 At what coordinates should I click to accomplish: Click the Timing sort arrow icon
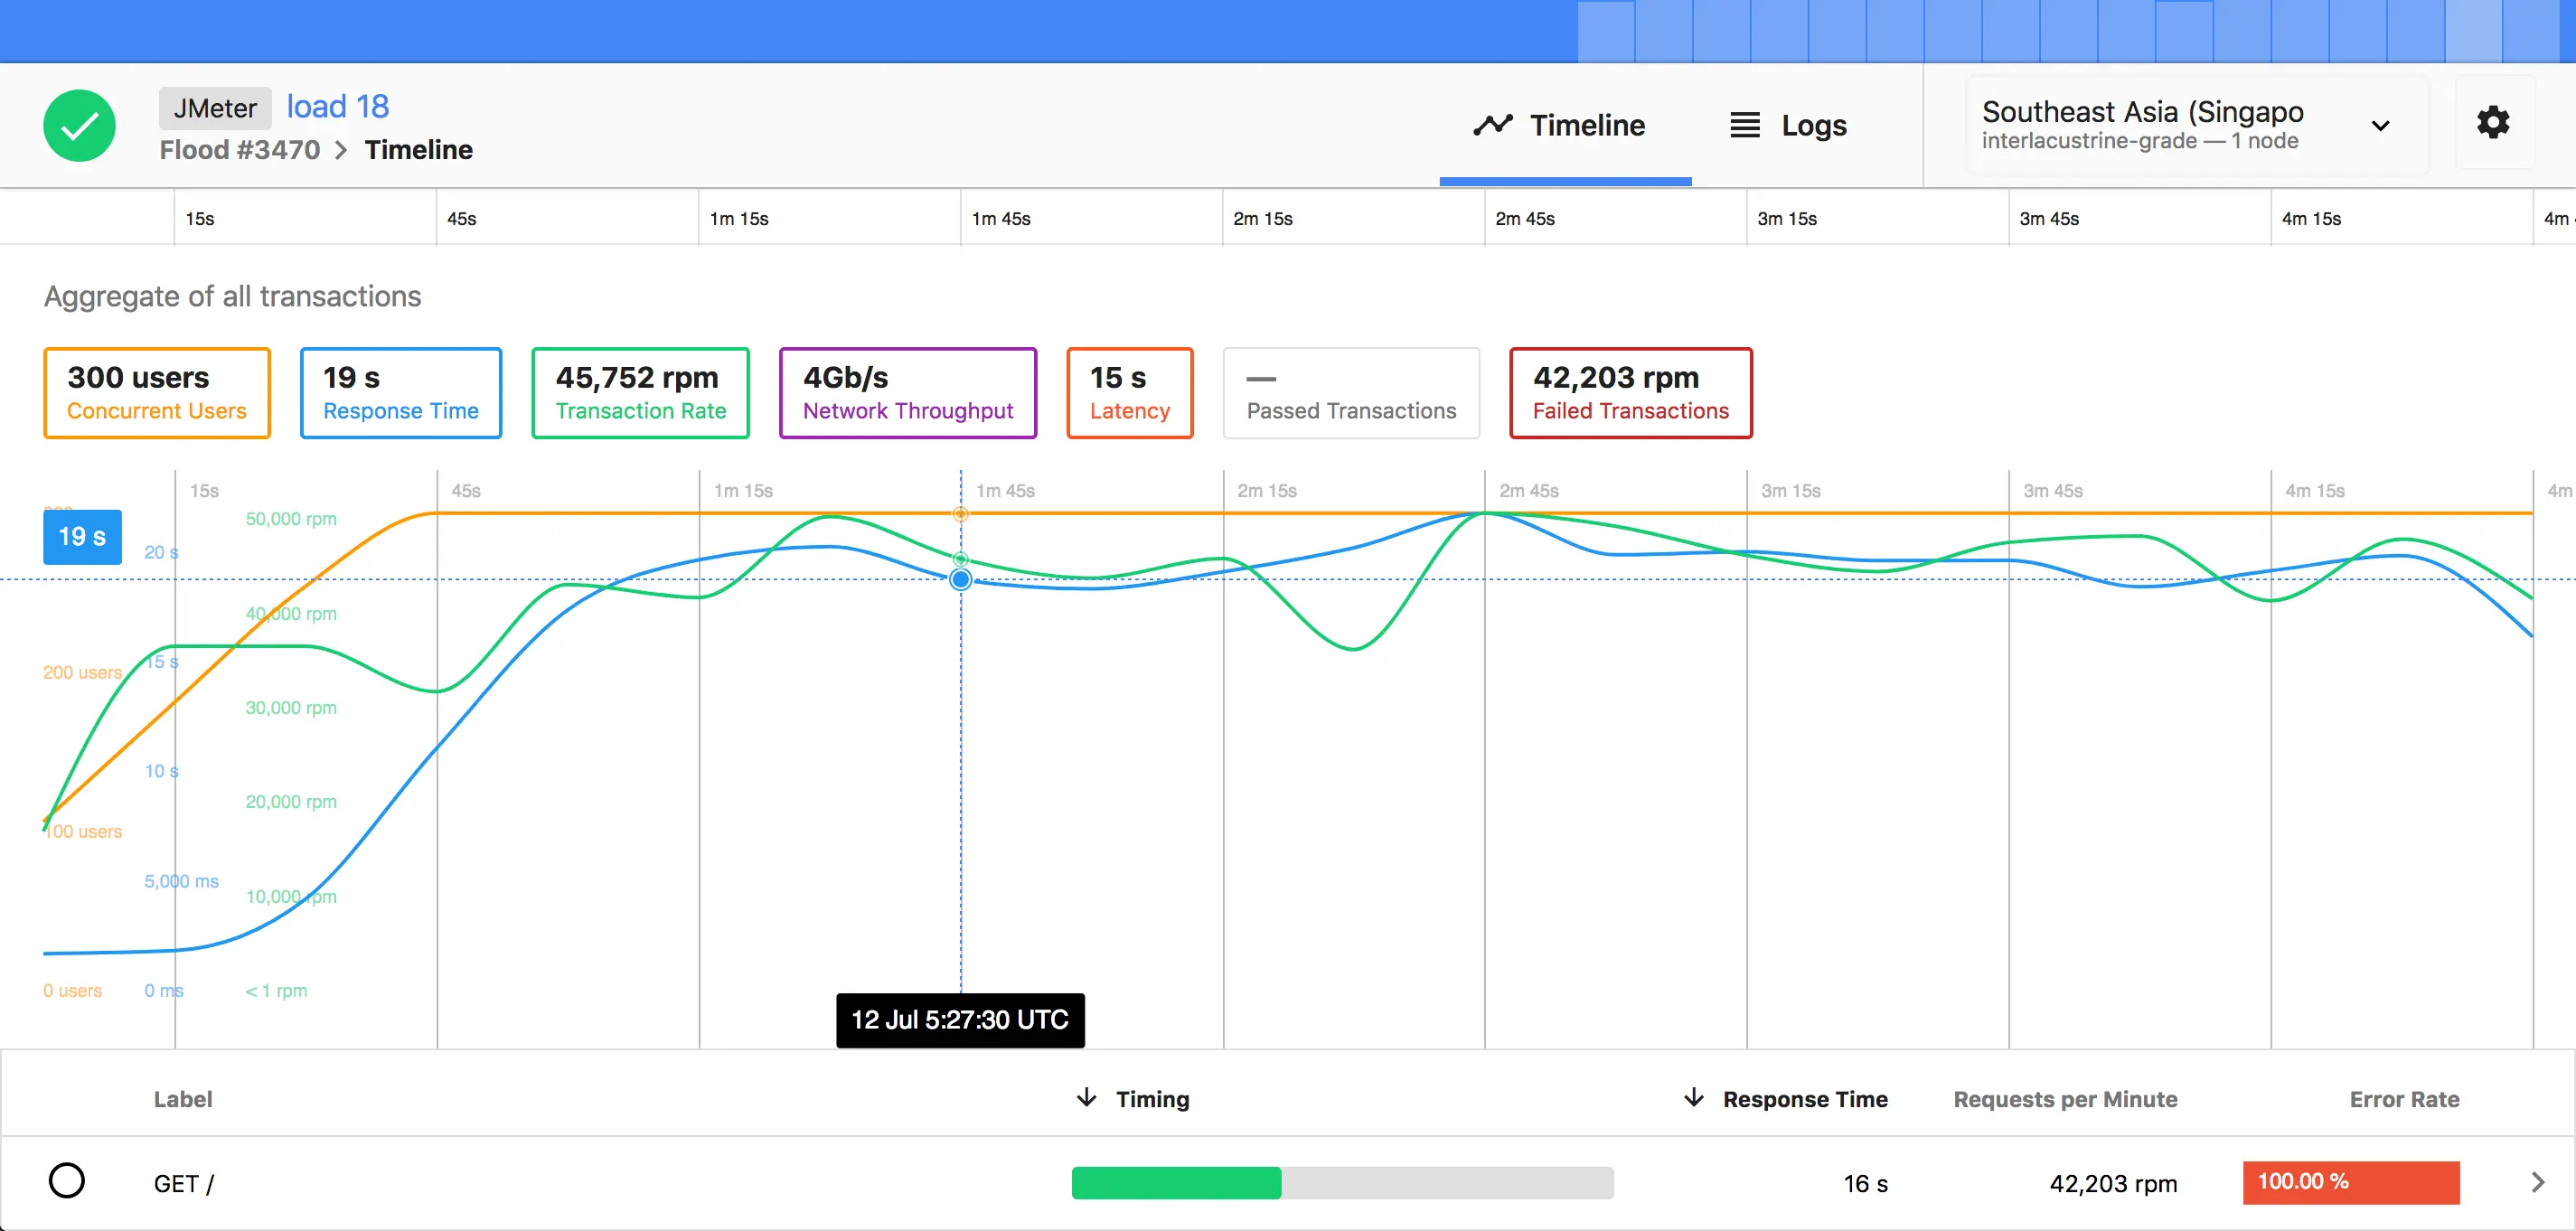coord(1086,1098)
